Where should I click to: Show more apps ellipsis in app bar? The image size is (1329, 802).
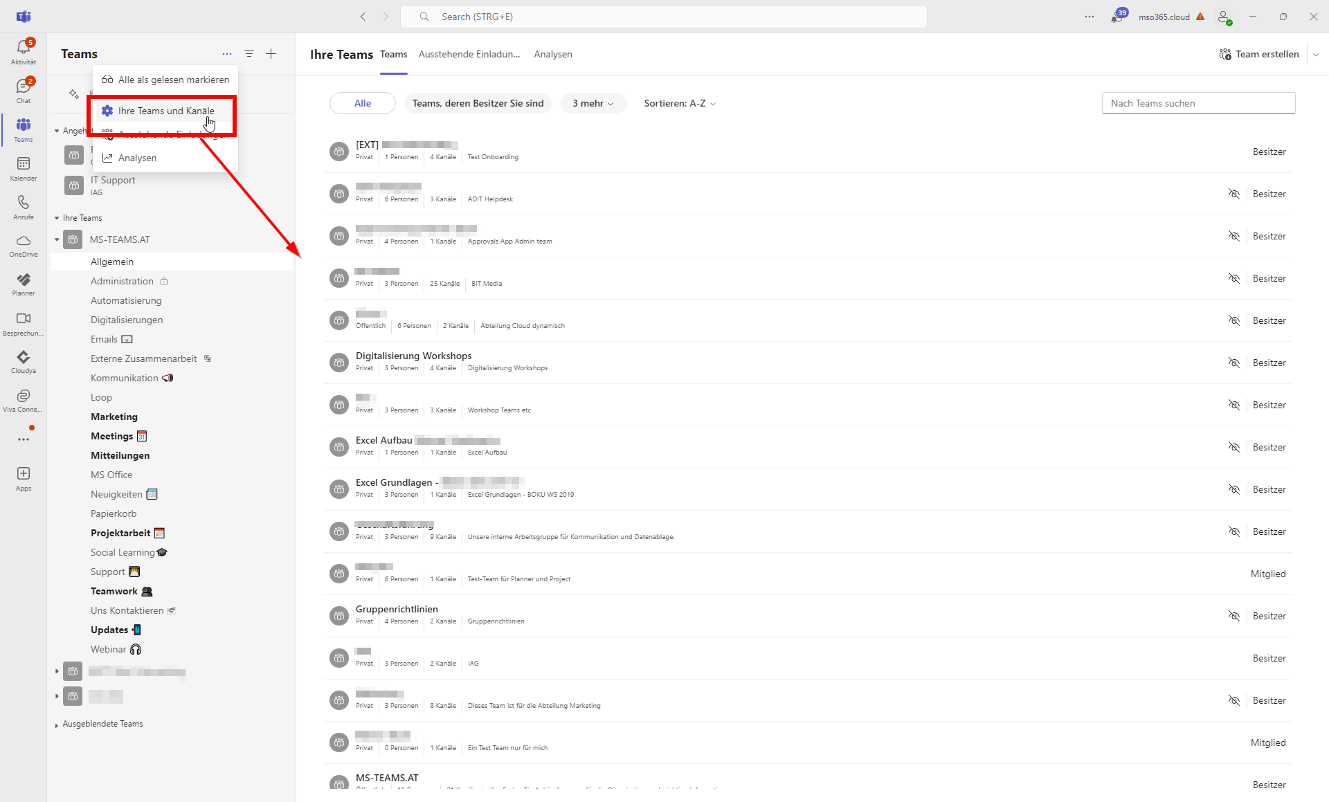[24, 439]
